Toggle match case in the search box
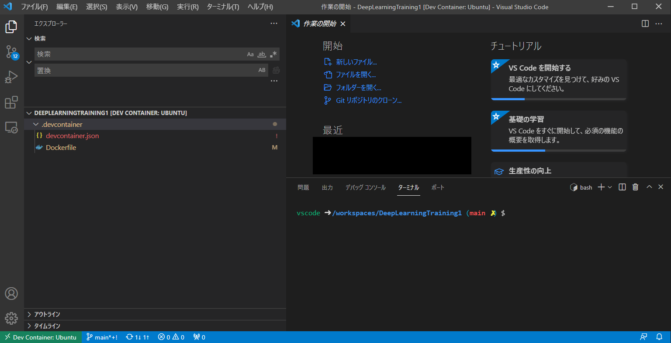The height and width of the screenshot is (343, 671). (x=250, y=54)
